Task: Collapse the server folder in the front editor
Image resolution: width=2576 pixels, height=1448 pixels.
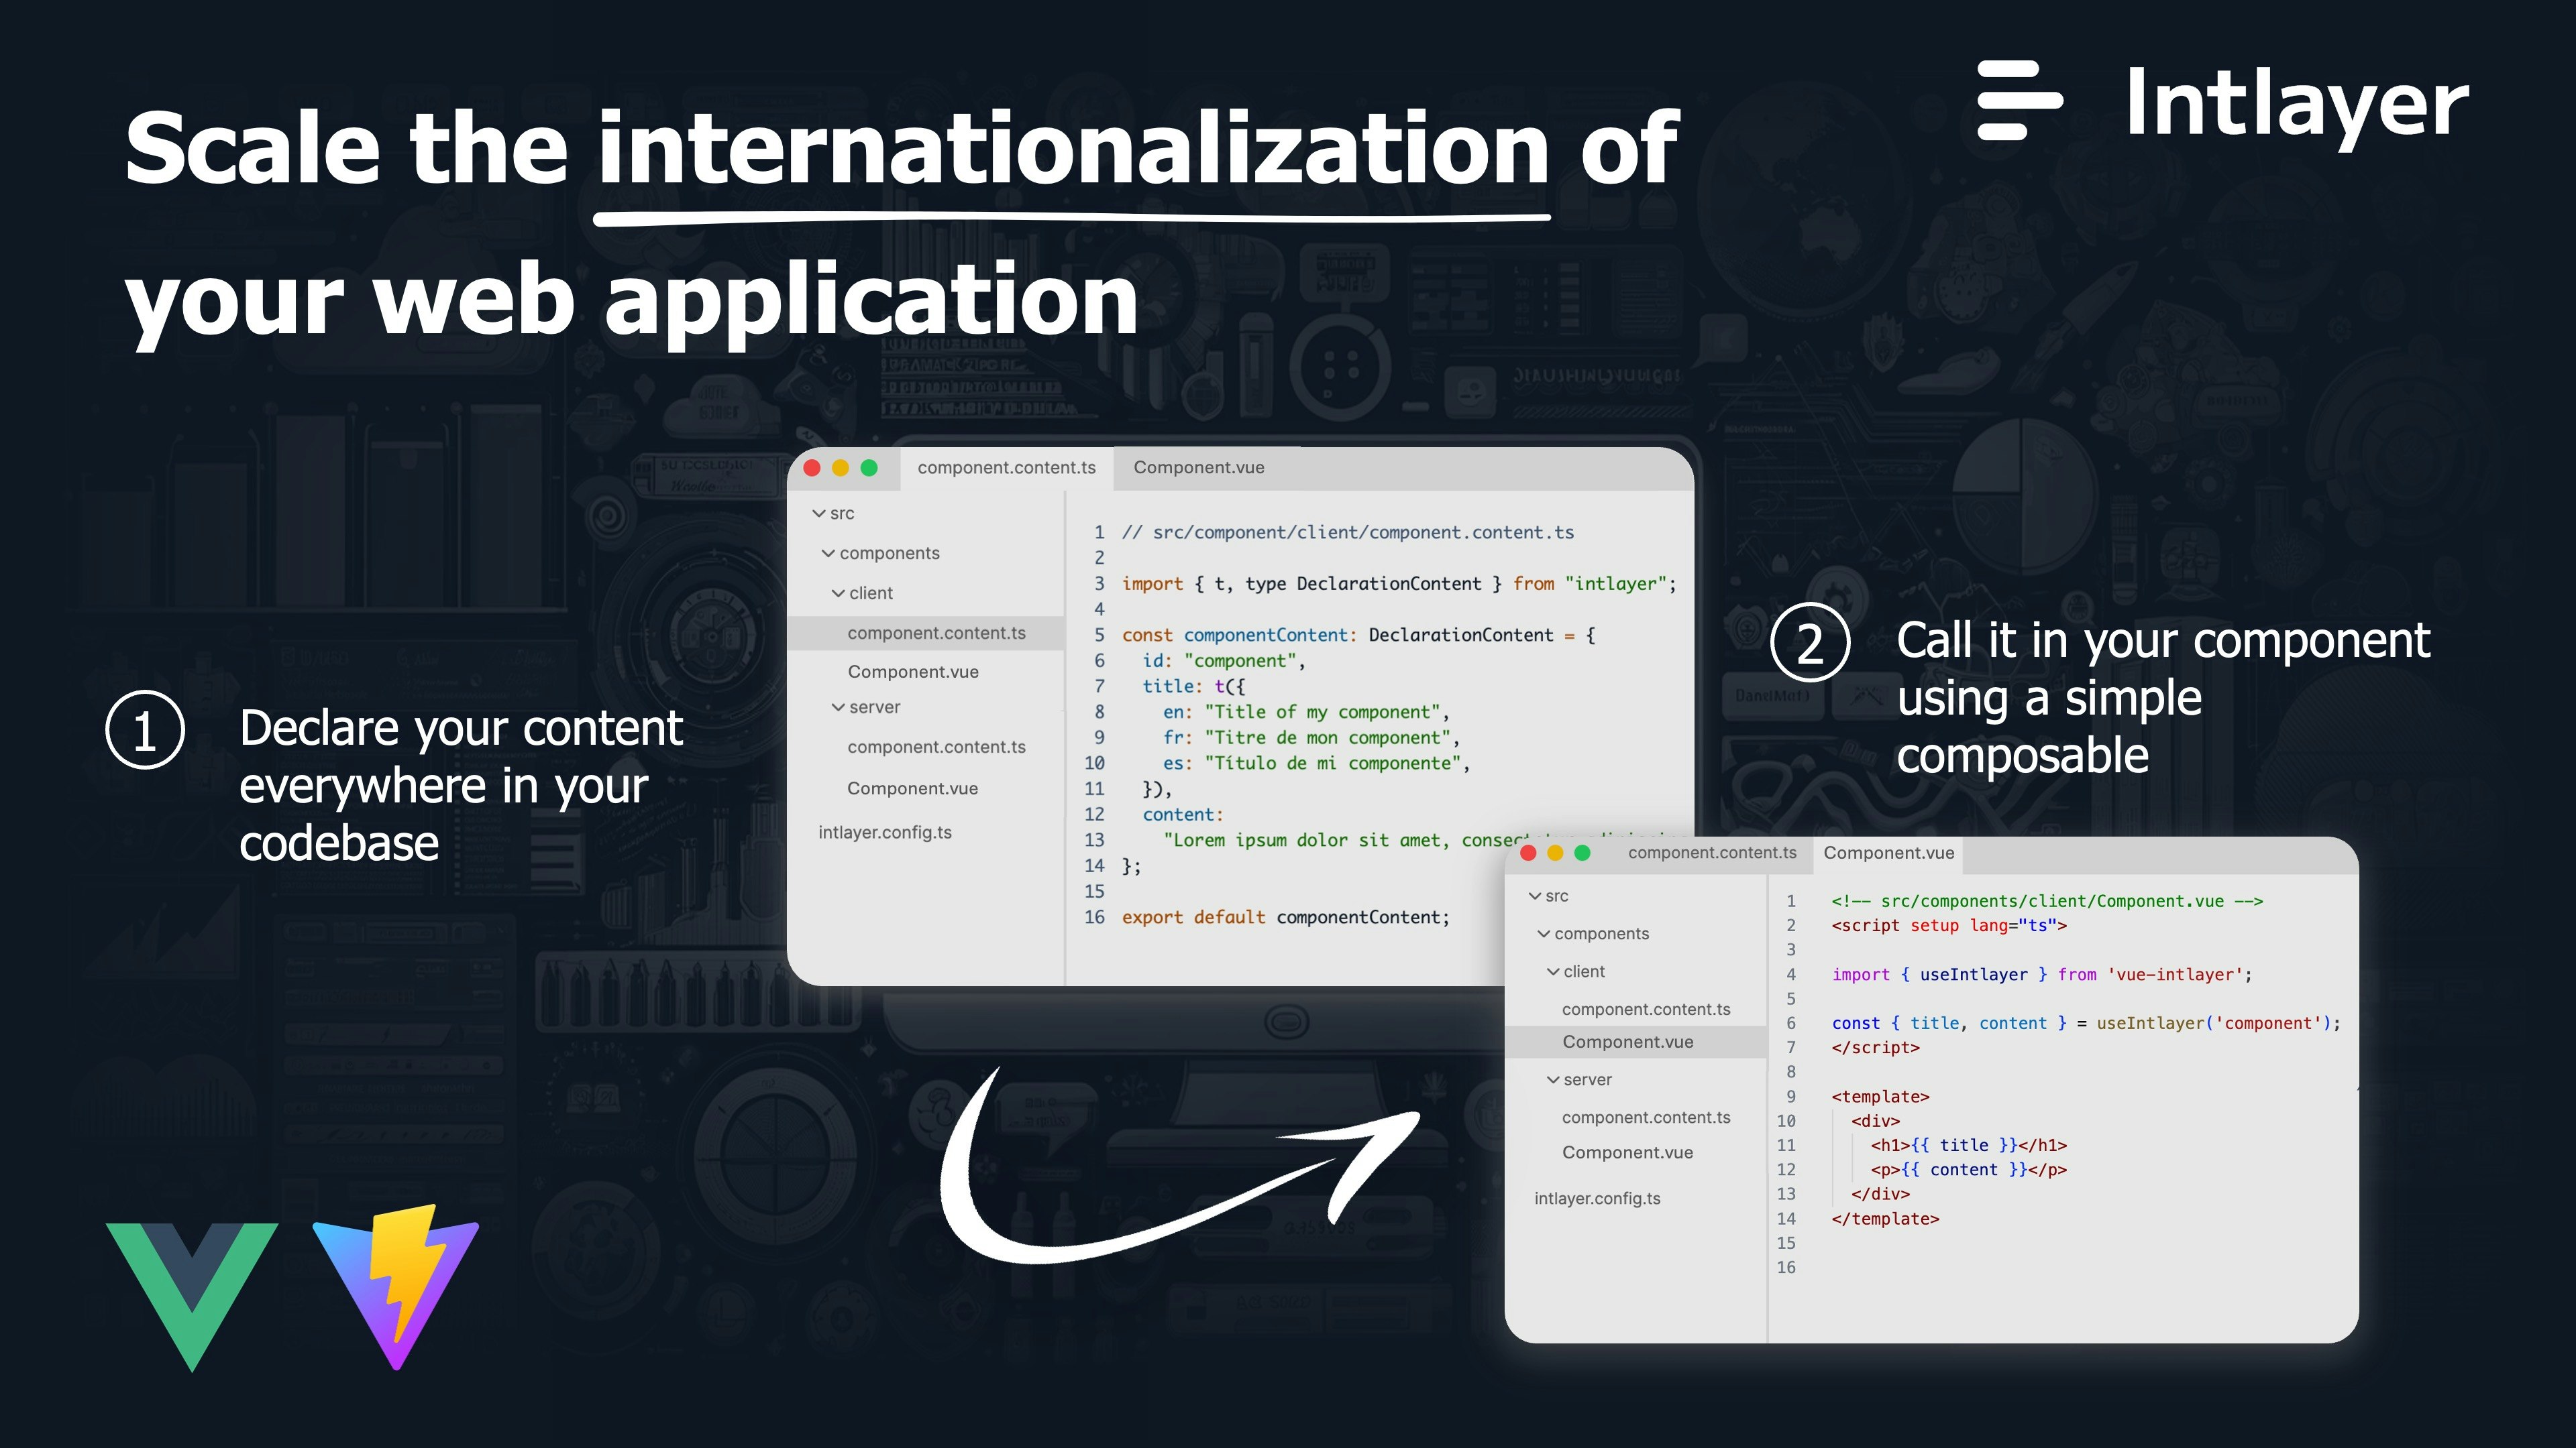Action: 1553,1079
